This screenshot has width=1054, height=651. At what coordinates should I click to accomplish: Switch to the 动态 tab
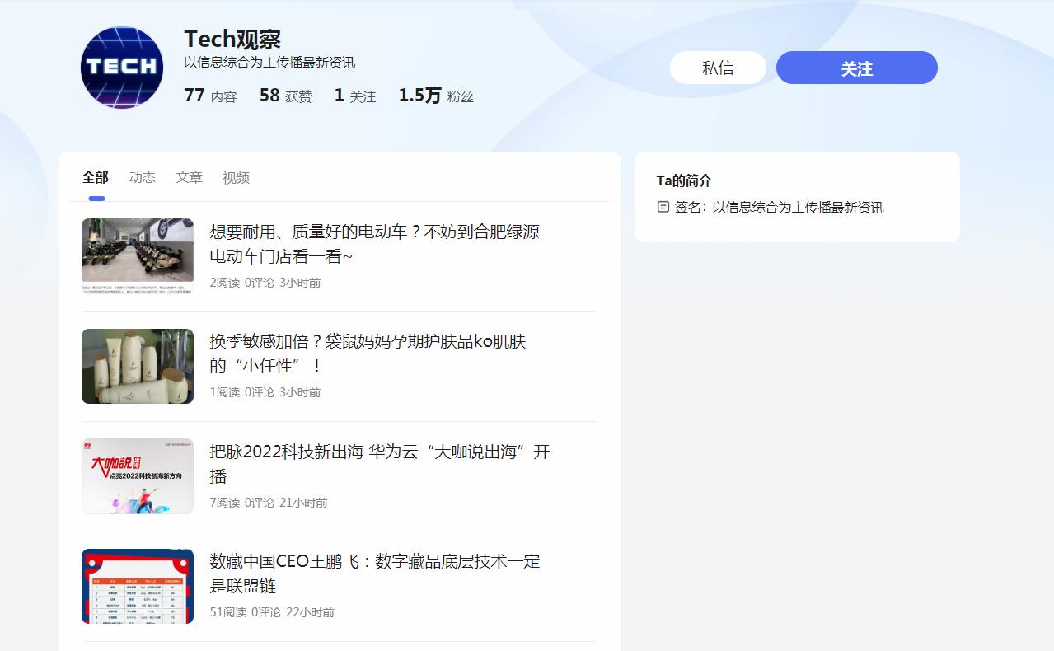pos(143,177)
